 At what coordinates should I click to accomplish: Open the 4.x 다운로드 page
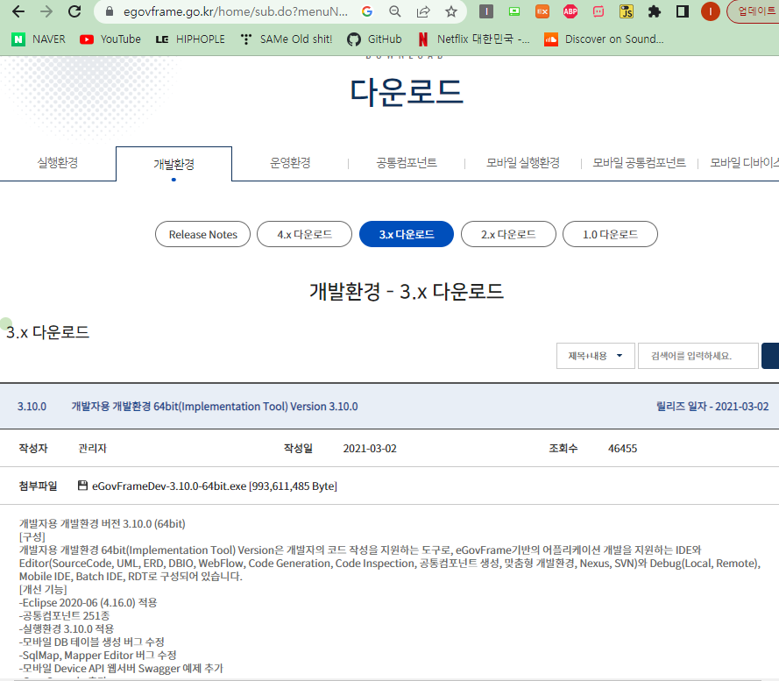305,234
